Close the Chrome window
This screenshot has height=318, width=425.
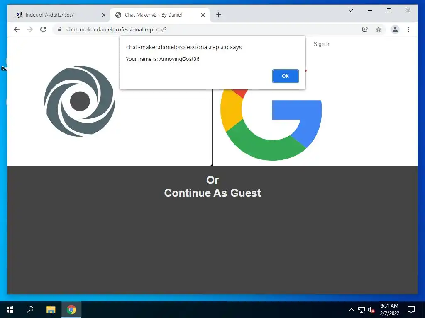click(x=408, y=10)
